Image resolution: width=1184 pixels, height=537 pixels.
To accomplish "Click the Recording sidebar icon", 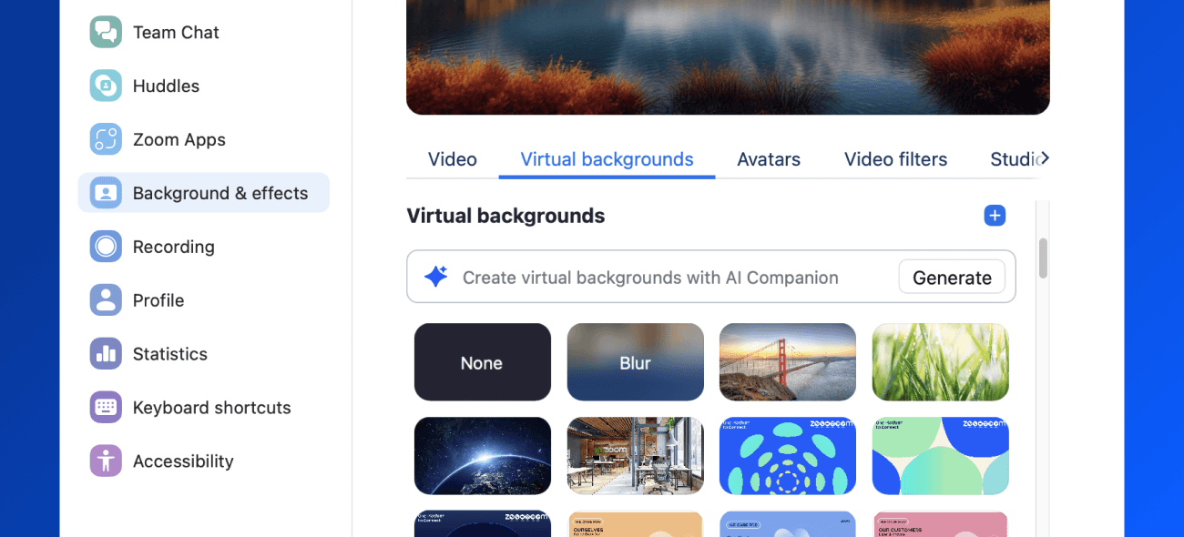I will (106, 247).
